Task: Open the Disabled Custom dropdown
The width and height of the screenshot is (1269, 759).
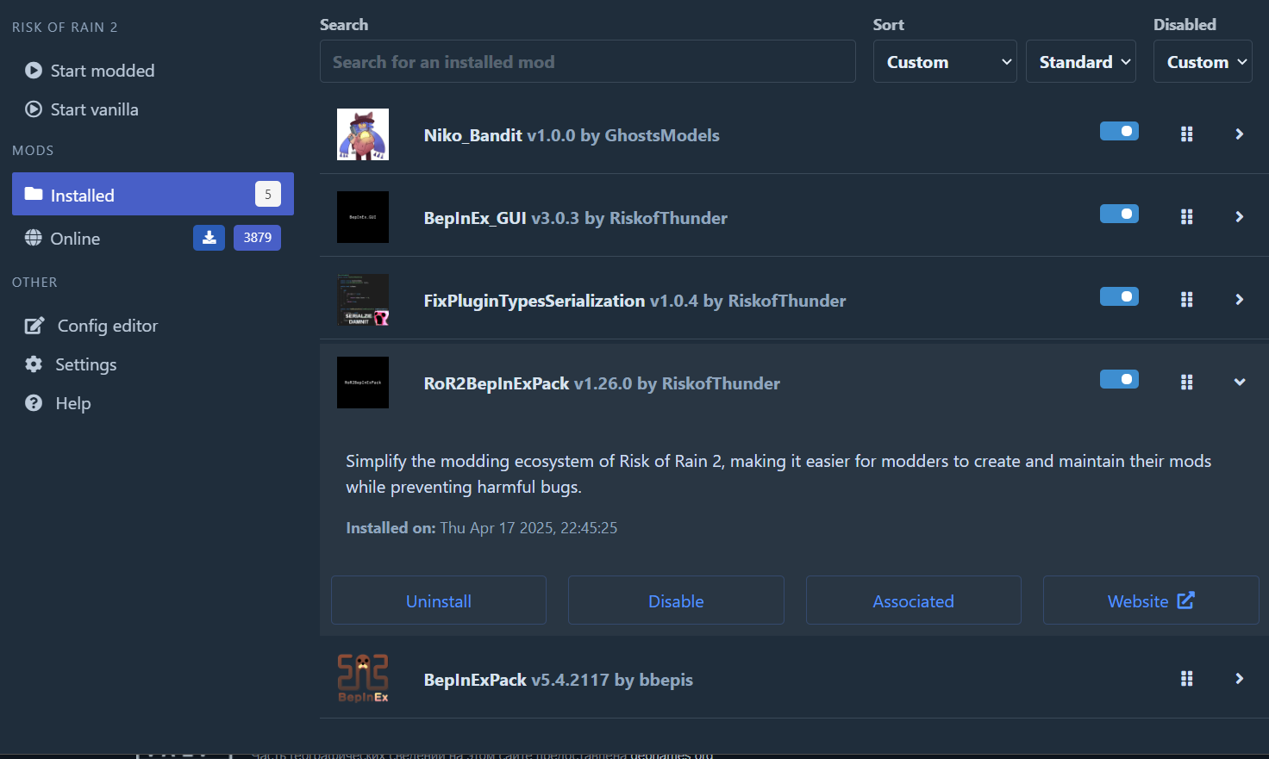Action: click(1203, 61)
